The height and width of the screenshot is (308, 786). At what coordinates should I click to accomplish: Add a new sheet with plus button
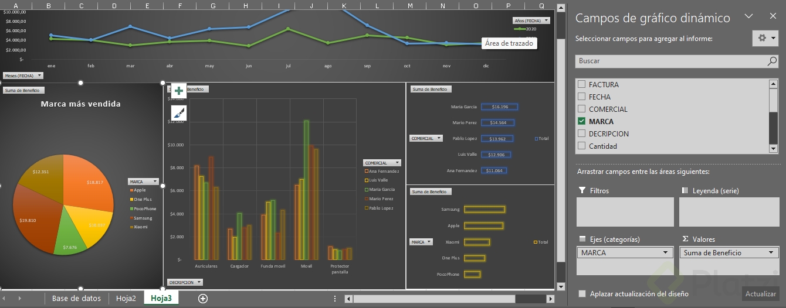click(x=203, y=299)
